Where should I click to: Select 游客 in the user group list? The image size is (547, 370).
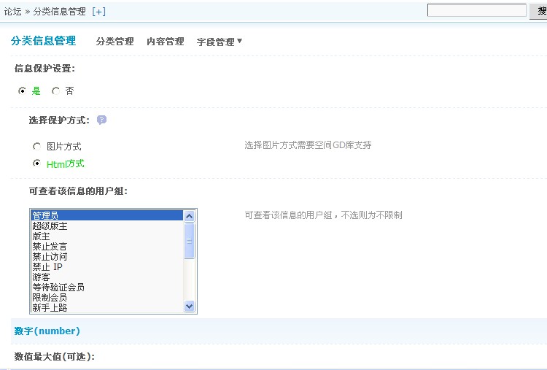[x=107, y=277]
